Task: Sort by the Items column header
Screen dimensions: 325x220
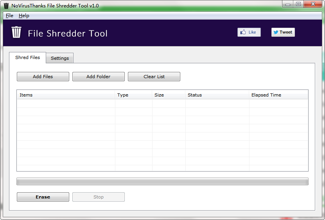Action: tap(66, 95)
